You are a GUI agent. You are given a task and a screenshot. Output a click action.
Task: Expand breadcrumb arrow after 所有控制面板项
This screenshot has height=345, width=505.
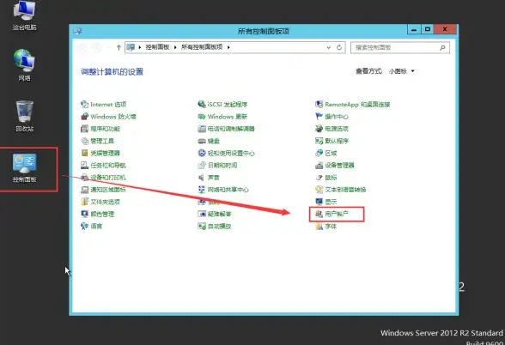click(x=228, y=47)
